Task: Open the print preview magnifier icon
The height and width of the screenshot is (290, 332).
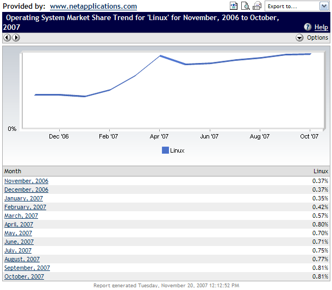Action: (x=246, y=6)
